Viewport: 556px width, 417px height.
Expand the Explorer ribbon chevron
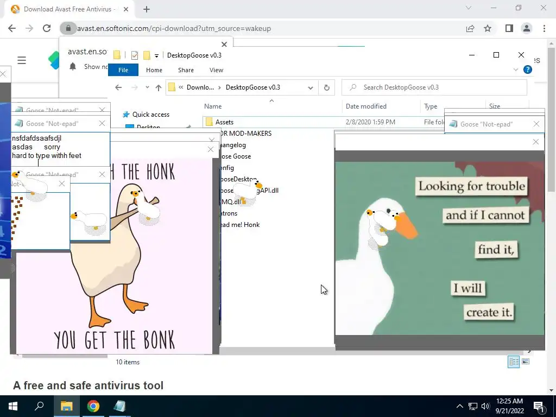[516, 70]
